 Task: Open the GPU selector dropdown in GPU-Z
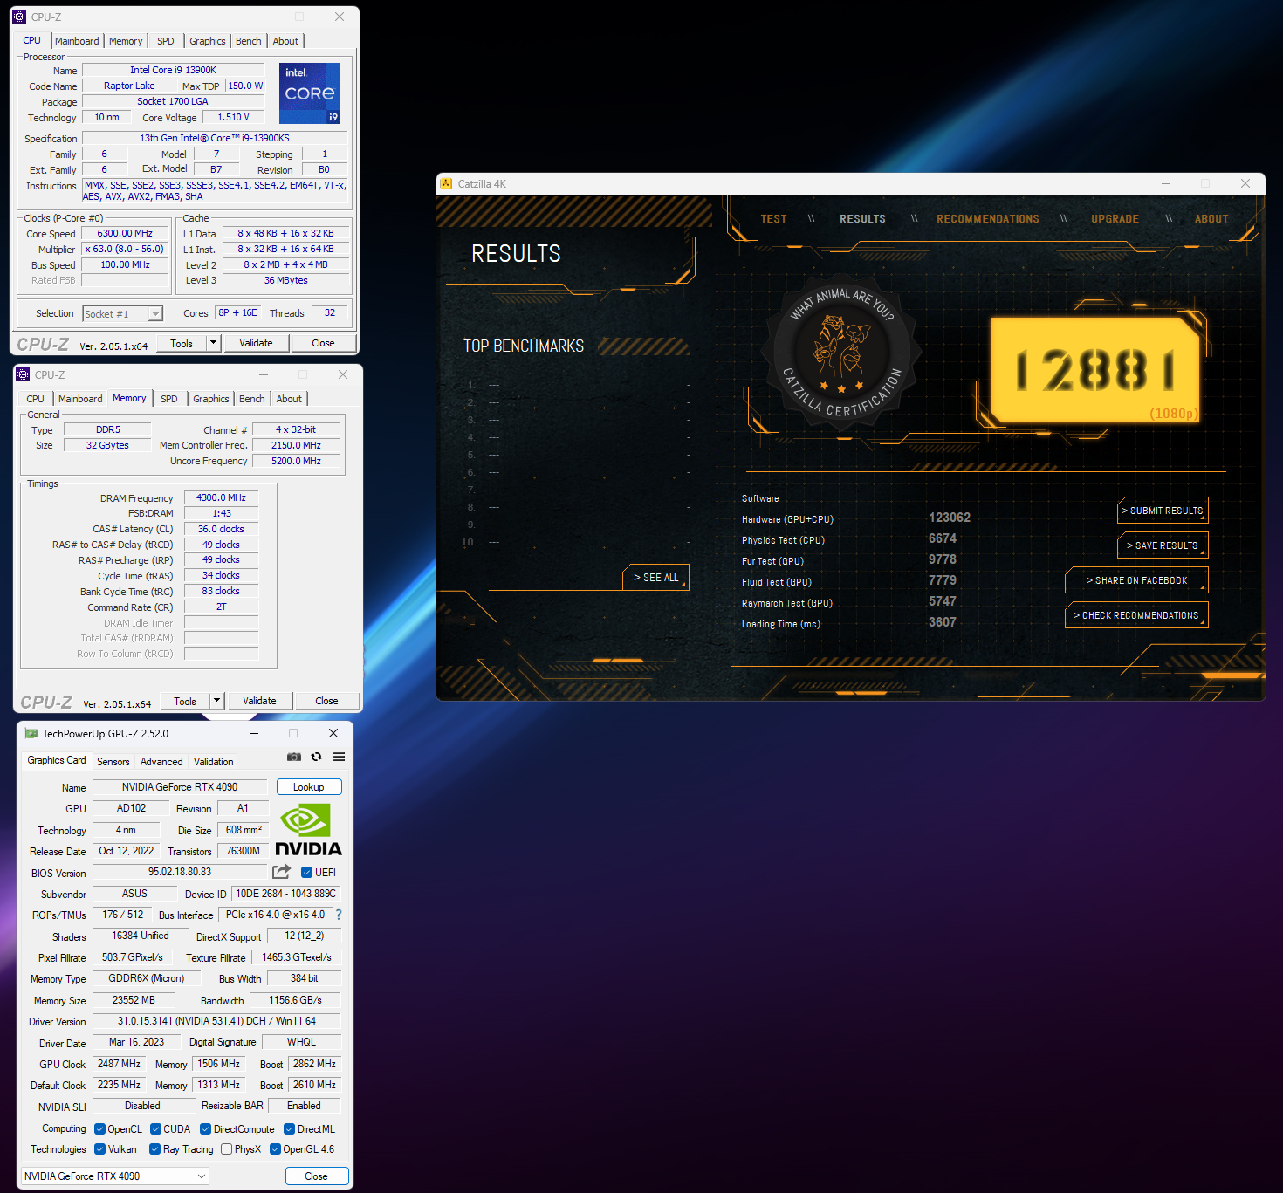[115, 1176]
